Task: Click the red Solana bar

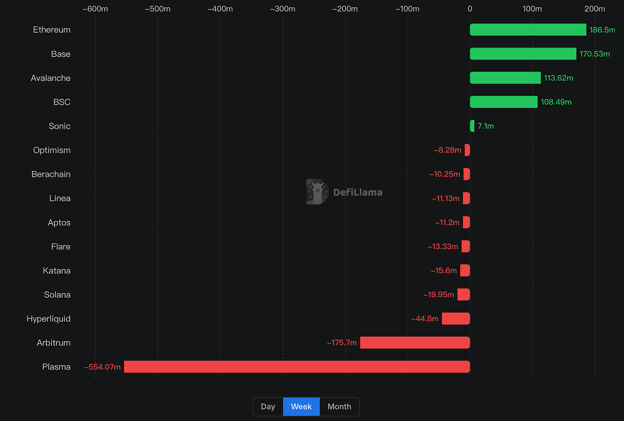Action: [x=464, y=295]
